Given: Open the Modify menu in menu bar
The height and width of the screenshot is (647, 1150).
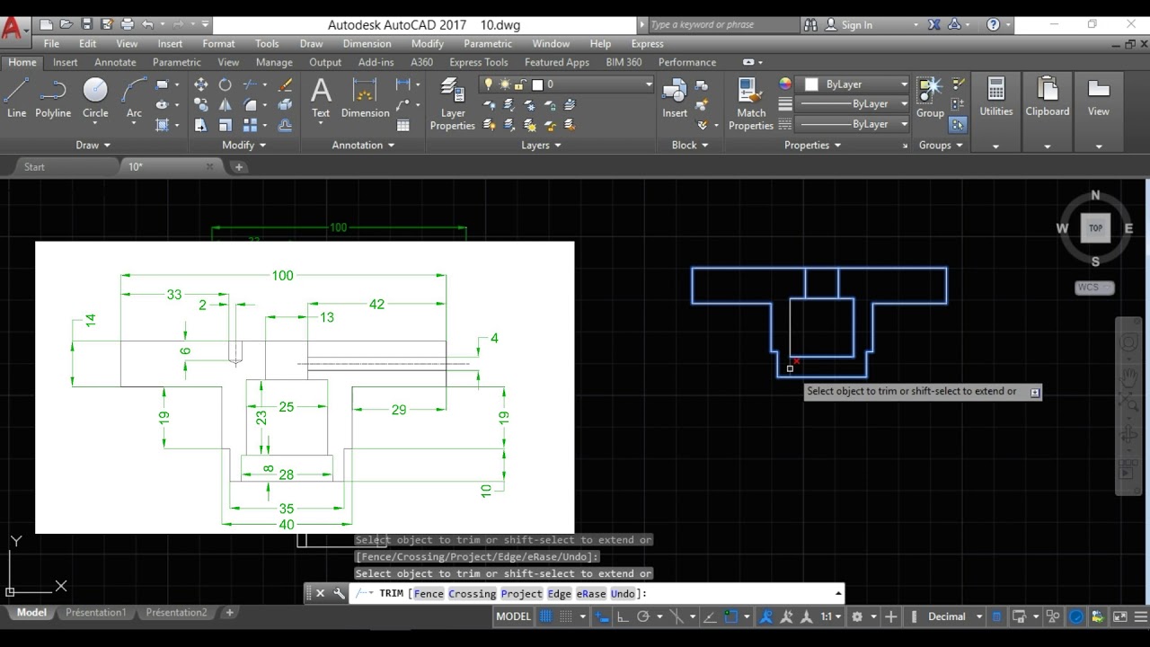Looking at the screenshot, I should 427,43.
